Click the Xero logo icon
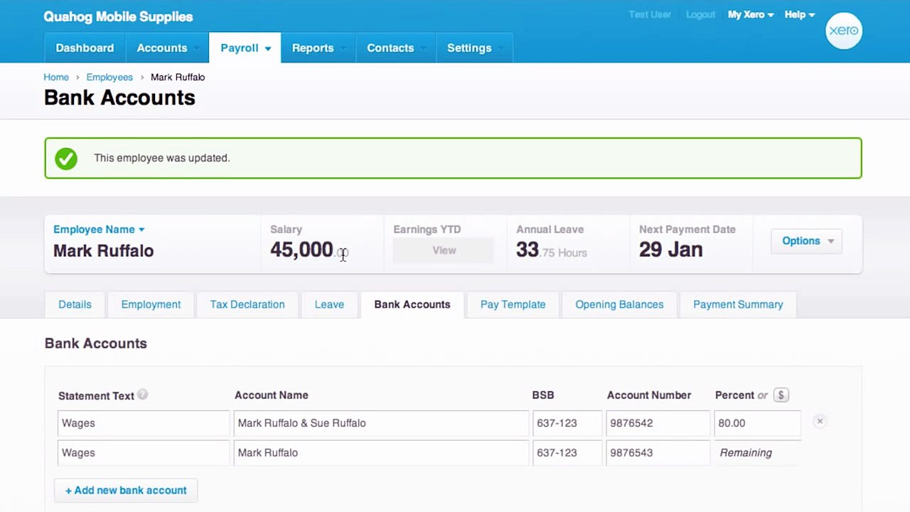The width and height of the screenshot is (910, 512). pyautogui.click(x=844, y=31)
